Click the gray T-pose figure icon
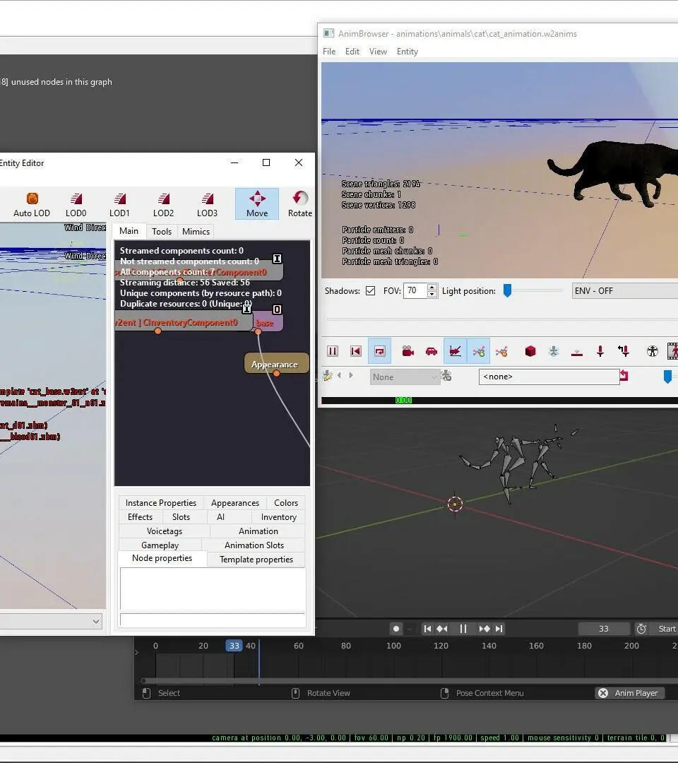This screenshot has height=763, width=678. click(554, 351)
